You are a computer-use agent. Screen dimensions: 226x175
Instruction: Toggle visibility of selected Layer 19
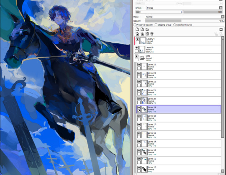tap(139, 107)
